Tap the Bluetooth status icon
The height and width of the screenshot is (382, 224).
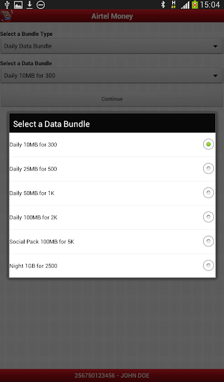[x=163, y=5]
